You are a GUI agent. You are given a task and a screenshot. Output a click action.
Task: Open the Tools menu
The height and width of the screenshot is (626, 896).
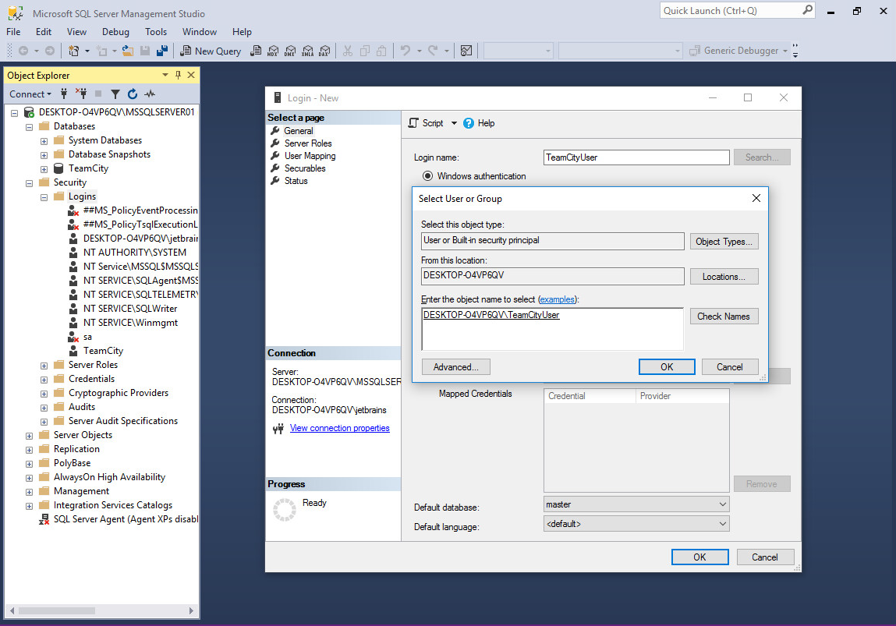(x=156, y=32)
